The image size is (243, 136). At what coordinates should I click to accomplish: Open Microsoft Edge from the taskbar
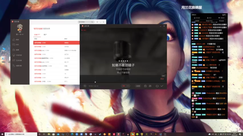(72, 134)
